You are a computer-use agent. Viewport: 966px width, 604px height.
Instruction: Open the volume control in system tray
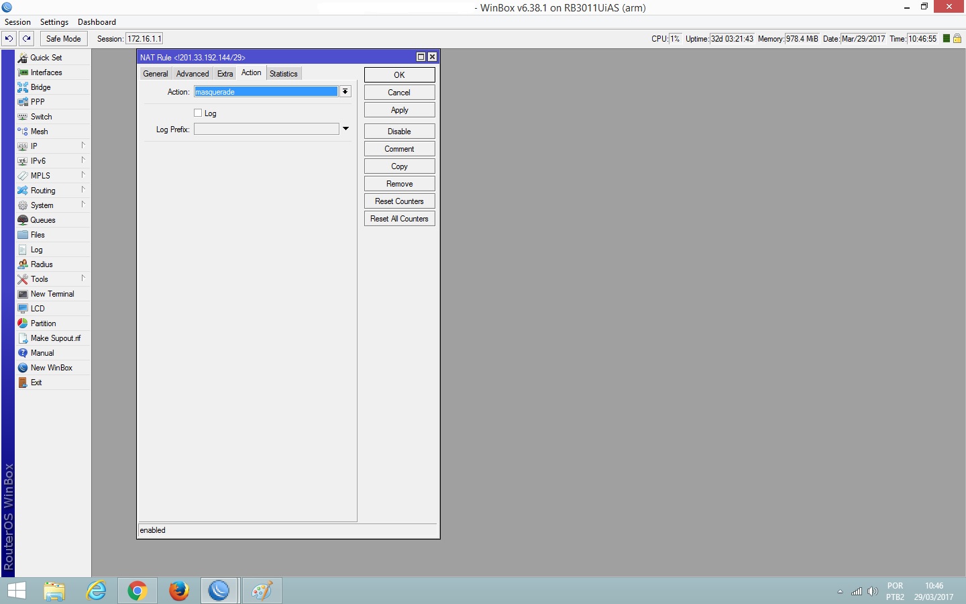click(873, 591)
